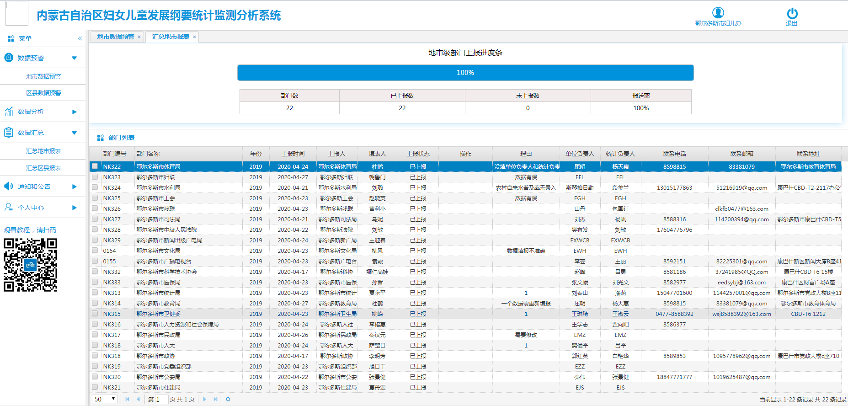Open 地市数据预警 in the sidebar
Viewport: 848px width, 406px height.
(43, 76)
